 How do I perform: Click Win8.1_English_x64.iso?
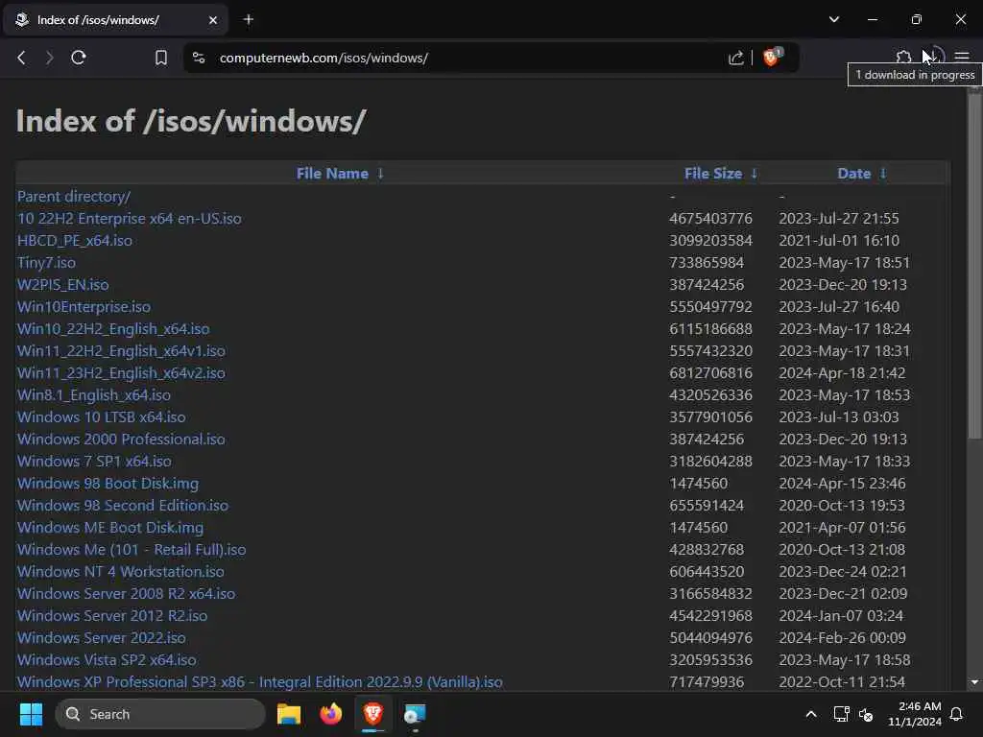[94, 394]
